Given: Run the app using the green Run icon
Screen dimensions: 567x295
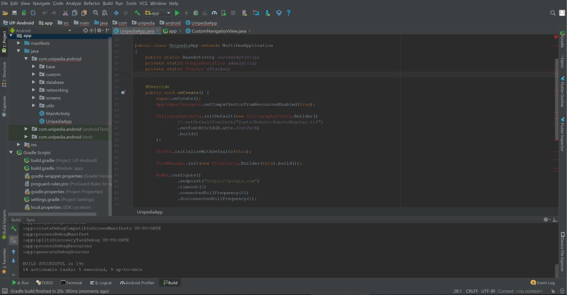Looking at the screenshot, I should point(178,13).
